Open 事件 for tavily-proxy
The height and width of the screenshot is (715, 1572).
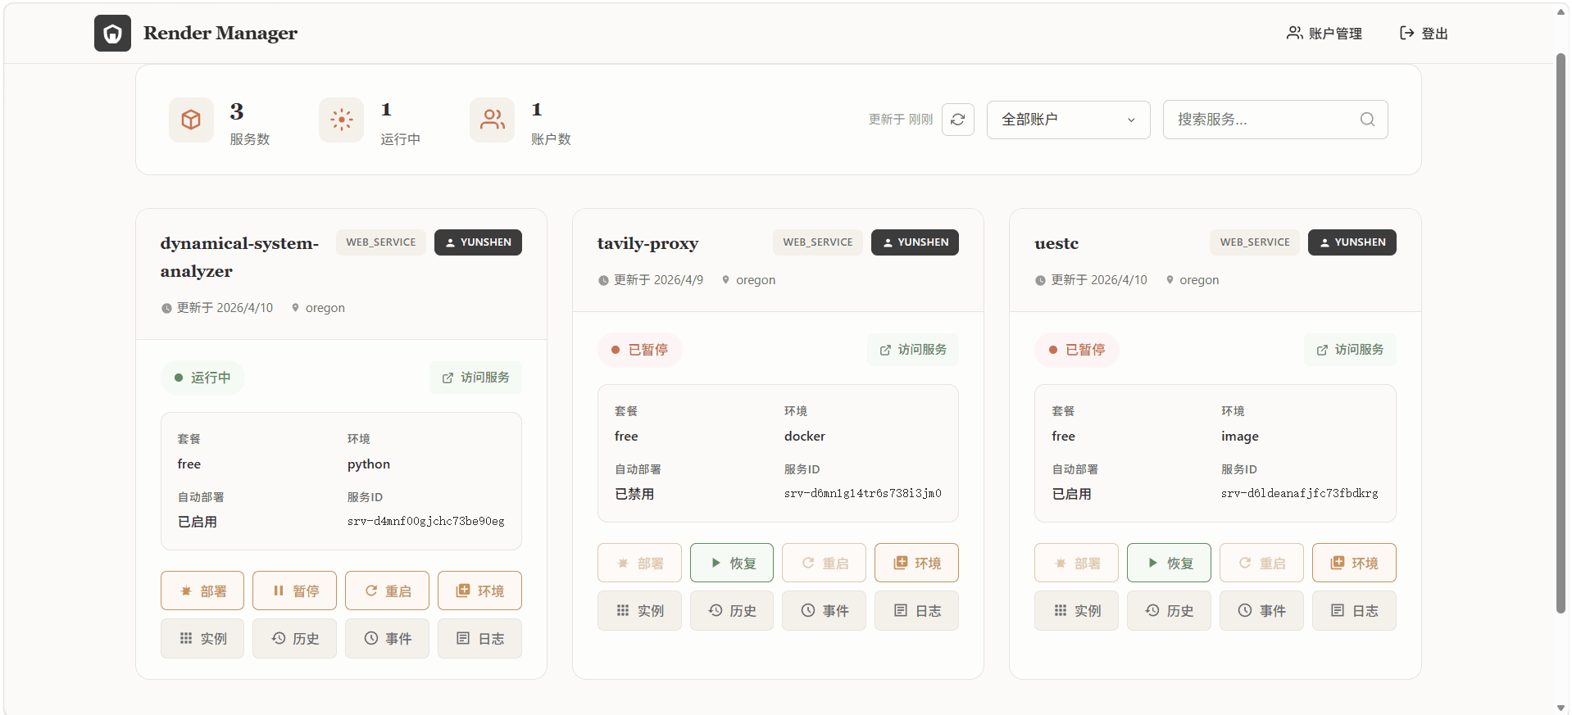[x=825, y=611]
